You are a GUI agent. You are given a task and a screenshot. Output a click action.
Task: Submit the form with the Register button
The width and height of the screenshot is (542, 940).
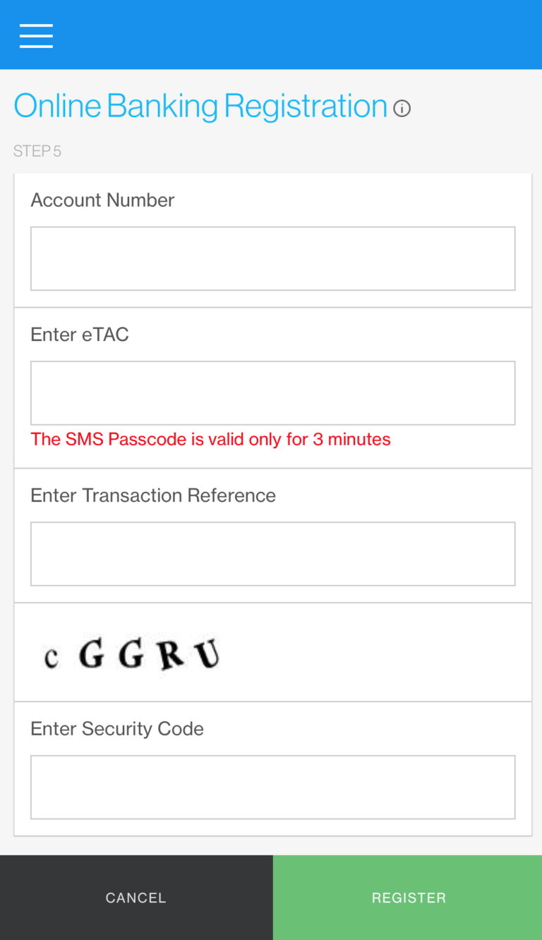pos(408,898)
